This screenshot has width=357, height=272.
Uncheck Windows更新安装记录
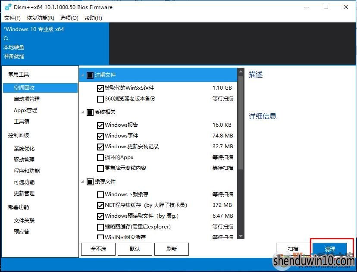tap(100, 147)
